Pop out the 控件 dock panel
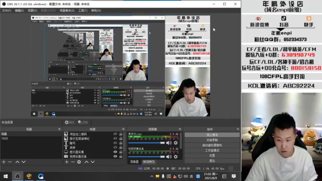 pyautogui.click(x=238, y=129)
